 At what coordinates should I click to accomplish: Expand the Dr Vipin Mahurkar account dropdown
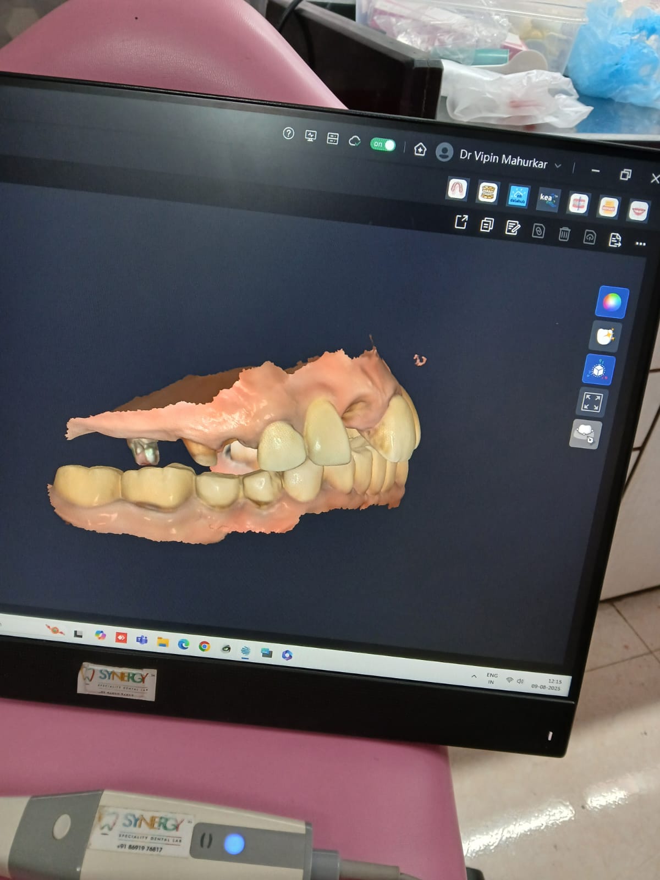pyautogui.click(x=558, y=166)
